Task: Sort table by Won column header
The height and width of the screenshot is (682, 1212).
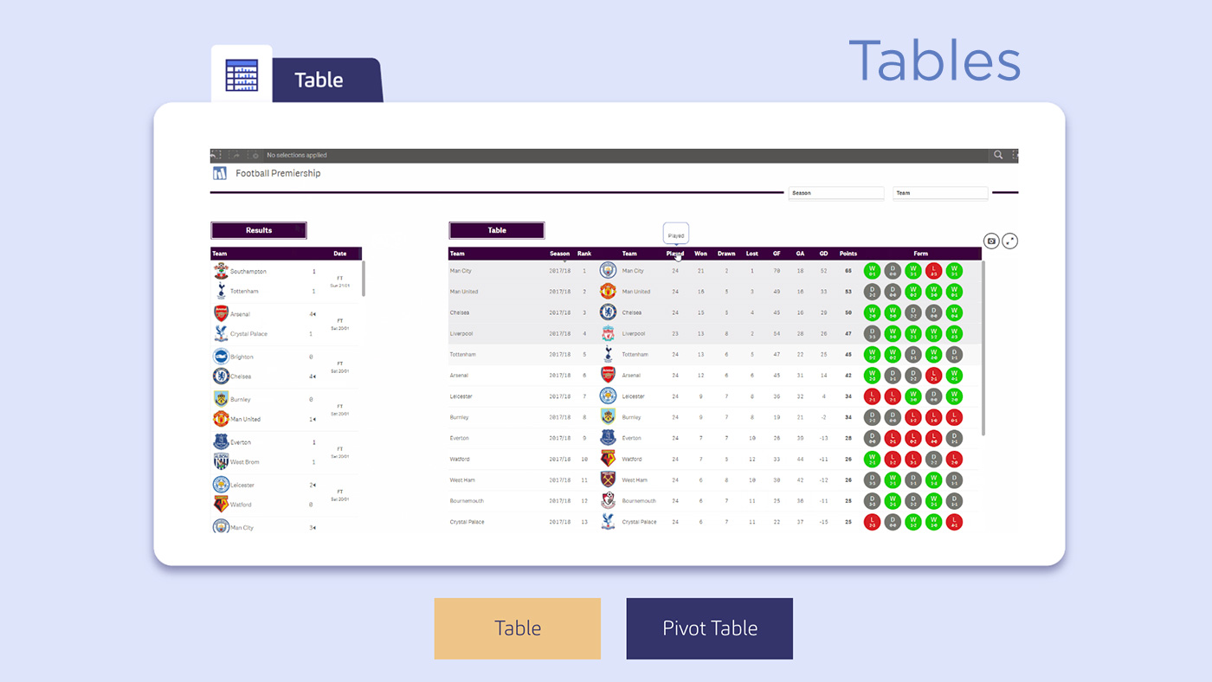Action: pyautogui.click(x=700, y=254)
